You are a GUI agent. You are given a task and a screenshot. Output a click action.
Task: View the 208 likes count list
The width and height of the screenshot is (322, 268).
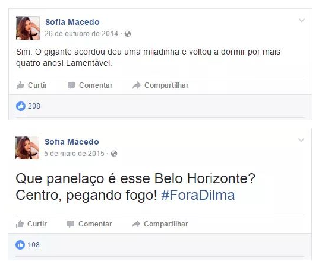click(x=34, y=106)
